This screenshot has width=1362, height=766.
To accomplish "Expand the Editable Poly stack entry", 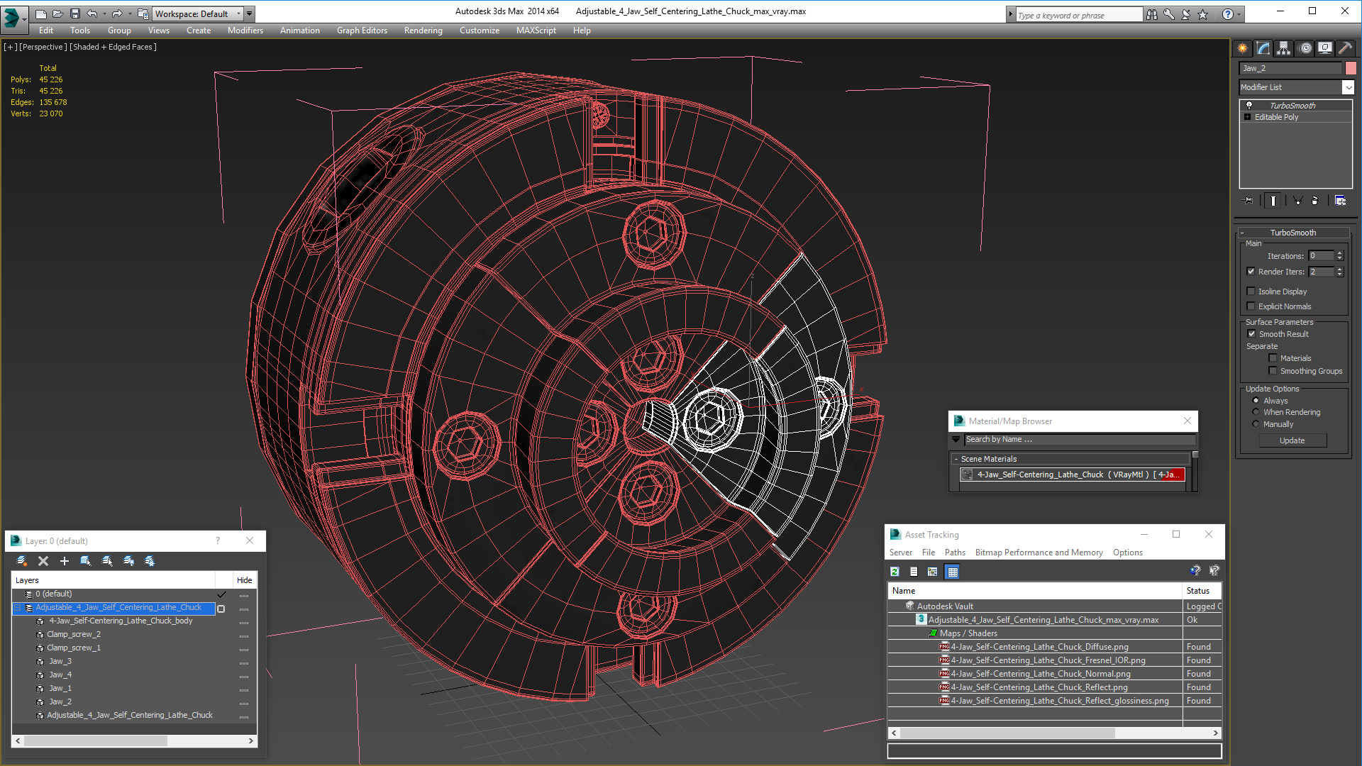I will 1248,117.
